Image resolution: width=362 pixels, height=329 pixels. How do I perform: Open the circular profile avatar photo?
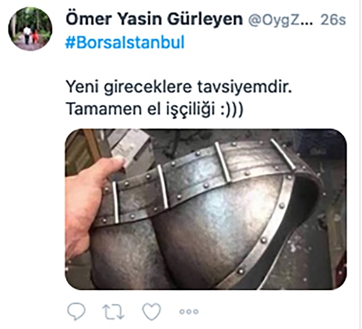[30, 29]
